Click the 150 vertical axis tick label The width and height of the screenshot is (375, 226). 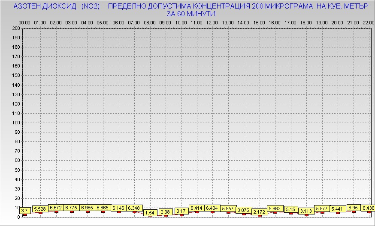tap(16, 76)
